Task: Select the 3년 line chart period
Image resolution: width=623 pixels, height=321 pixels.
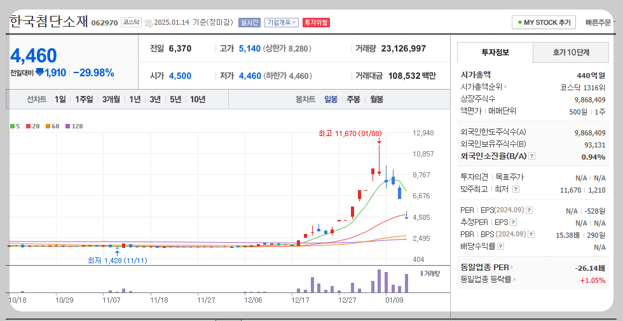Action: pyautogui.click(x=155, y=99)
